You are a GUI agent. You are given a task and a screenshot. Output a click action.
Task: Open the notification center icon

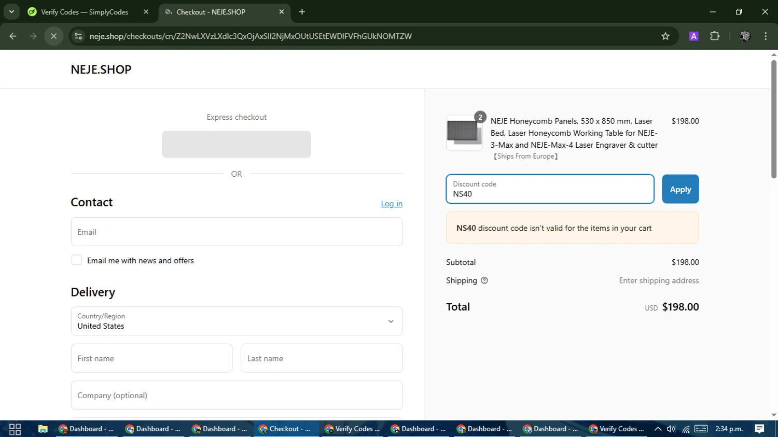[x=760, y=429]
